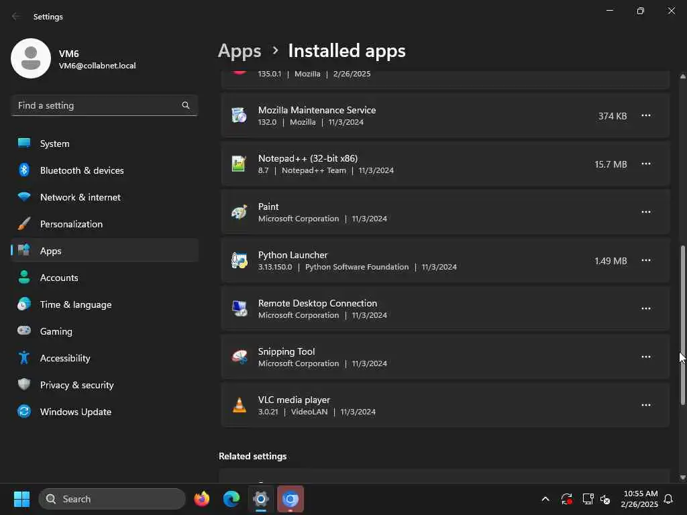Click the Python Launcher icon
687x515 pixels.
pyautogui.click(x=239, y=260)
